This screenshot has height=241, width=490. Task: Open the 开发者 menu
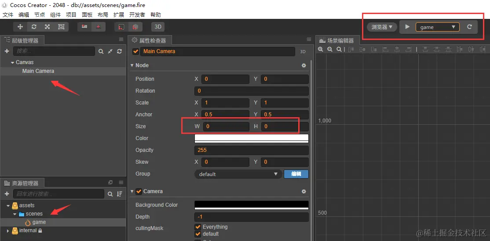(x=137, y=14)
